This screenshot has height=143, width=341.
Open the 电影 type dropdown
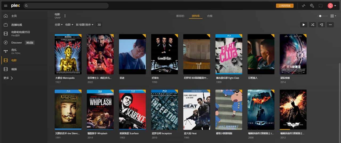pos(69,25)
